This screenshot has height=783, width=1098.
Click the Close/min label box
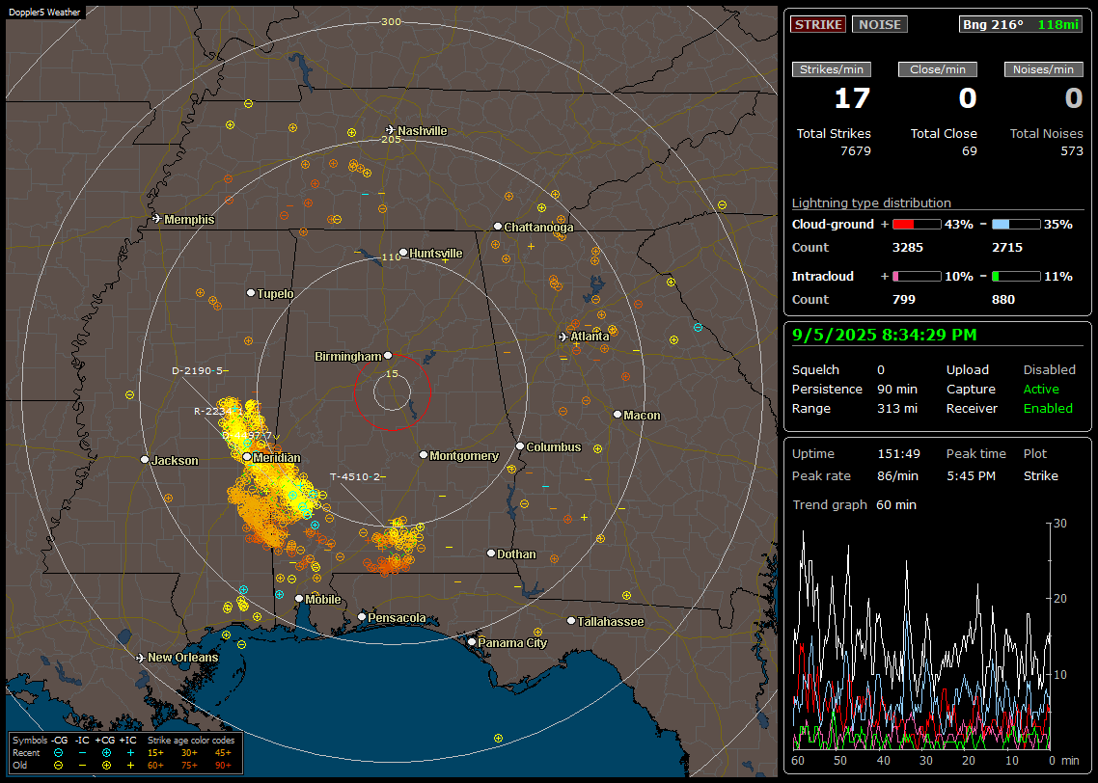point(938,69)
